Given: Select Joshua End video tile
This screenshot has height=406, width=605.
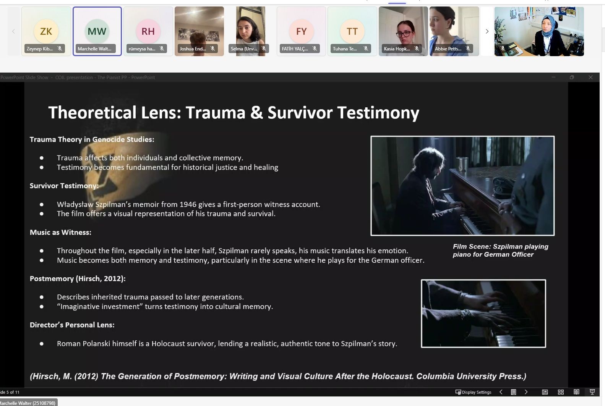Looking at the screenshot, I should [199, 31].
